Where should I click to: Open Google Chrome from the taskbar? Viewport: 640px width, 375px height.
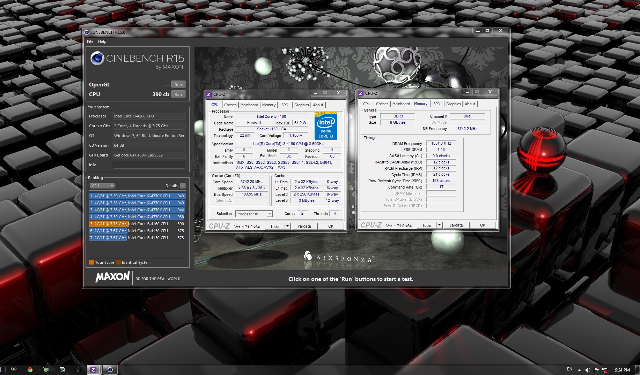pos(30,370)
